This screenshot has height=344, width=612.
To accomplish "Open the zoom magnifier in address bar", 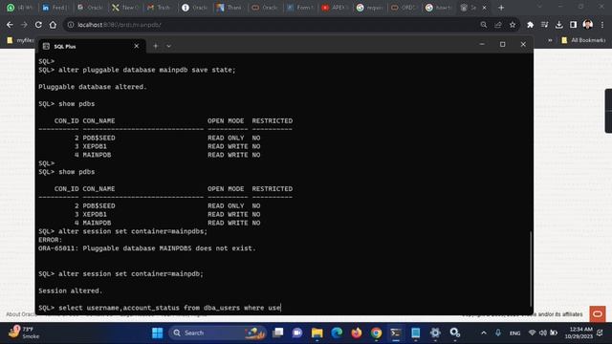I will [484, 25].
